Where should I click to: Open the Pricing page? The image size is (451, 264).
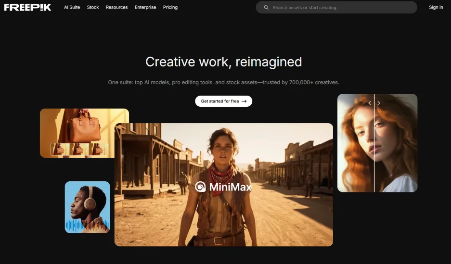[x=170, y=7]
